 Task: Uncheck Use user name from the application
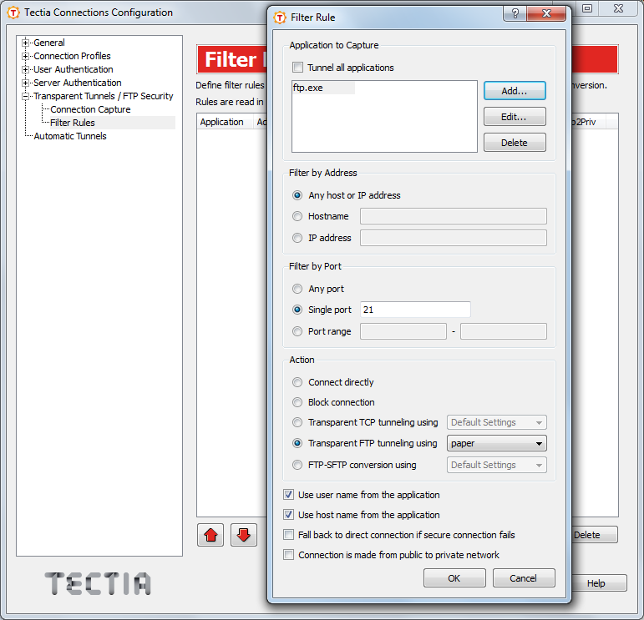coord(289,495)
